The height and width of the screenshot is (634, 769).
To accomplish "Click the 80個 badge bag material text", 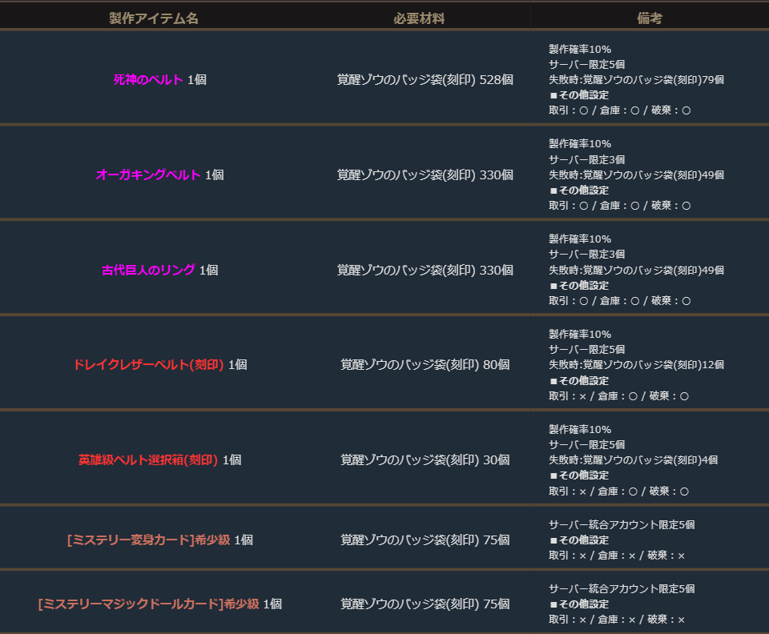I will point(425,365).
